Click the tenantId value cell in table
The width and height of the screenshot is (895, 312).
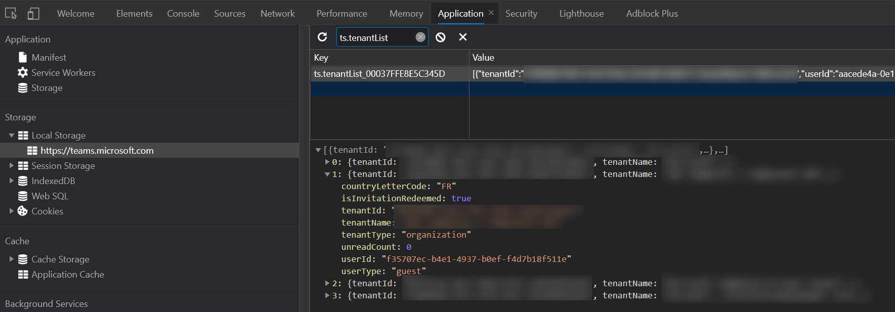682,74
